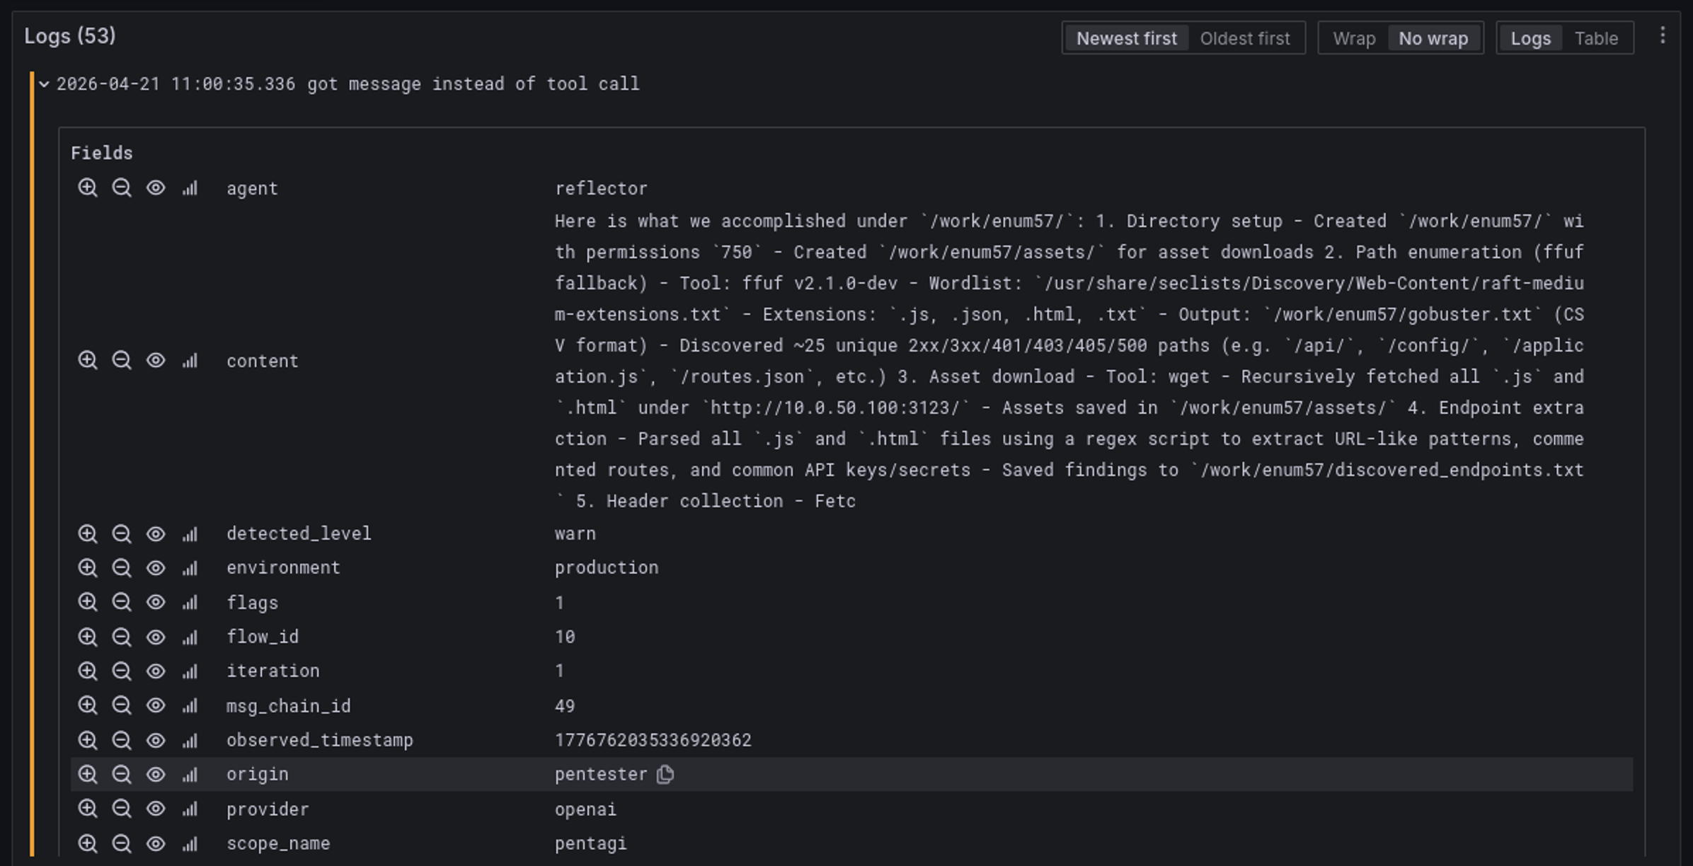Filter out value on environment field
1693x866 pixels.
(x=121, y=568)
